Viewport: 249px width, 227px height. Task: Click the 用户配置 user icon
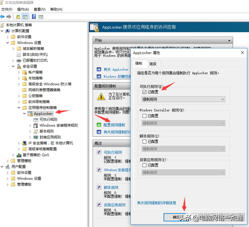coord(8,167)
